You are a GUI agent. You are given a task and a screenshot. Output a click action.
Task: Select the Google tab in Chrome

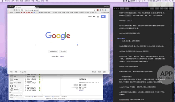click(x=25, y=7)
